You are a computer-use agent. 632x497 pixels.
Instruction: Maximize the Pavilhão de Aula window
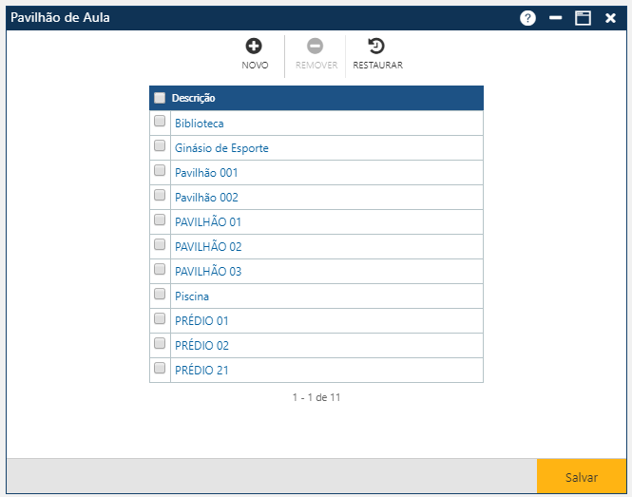(583, 18)
